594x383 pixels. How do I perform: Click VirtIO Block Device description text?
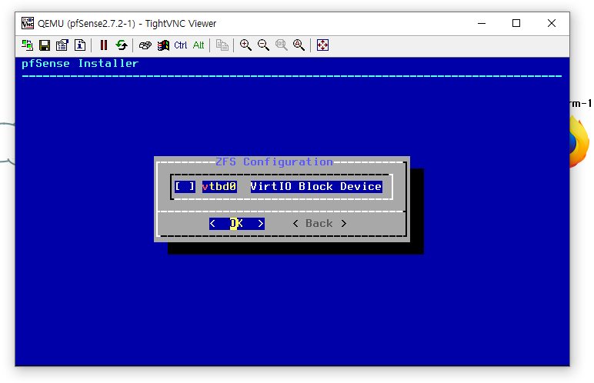316,186
